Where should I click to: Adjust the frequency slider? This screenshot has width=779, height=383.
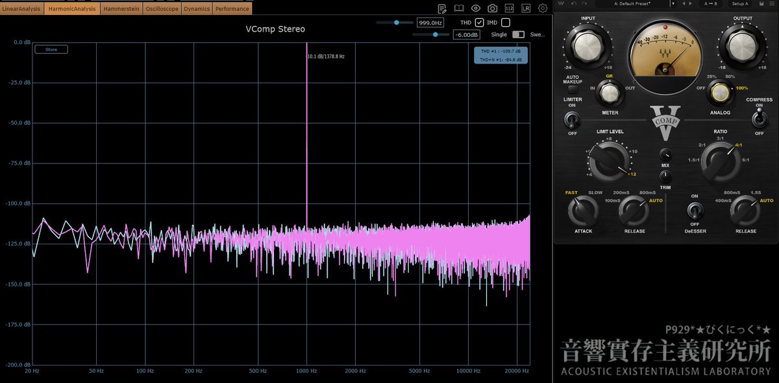pyautogui.click(x=395, y=23)
